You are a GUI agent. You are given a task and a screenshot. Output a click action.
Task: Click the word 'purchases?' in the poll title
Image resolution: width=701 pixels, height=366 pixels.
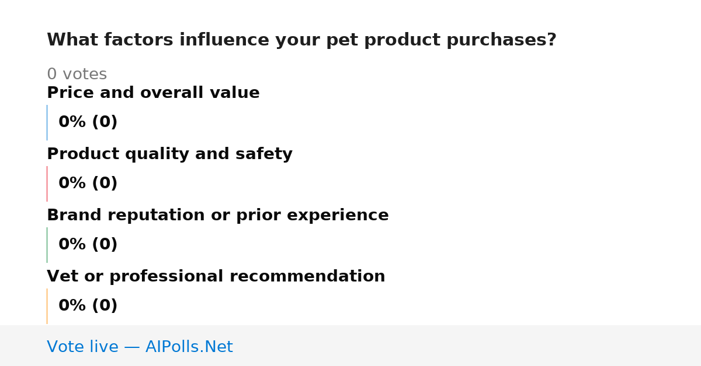[x=501, y=40]
